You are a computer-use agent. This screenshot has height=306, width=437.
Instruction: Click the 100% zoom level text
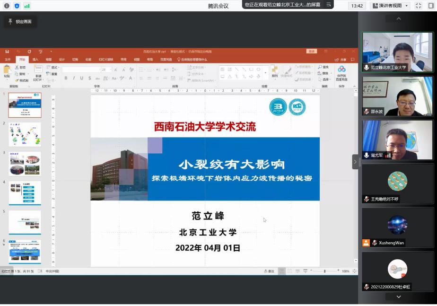[x=345, y=271]
